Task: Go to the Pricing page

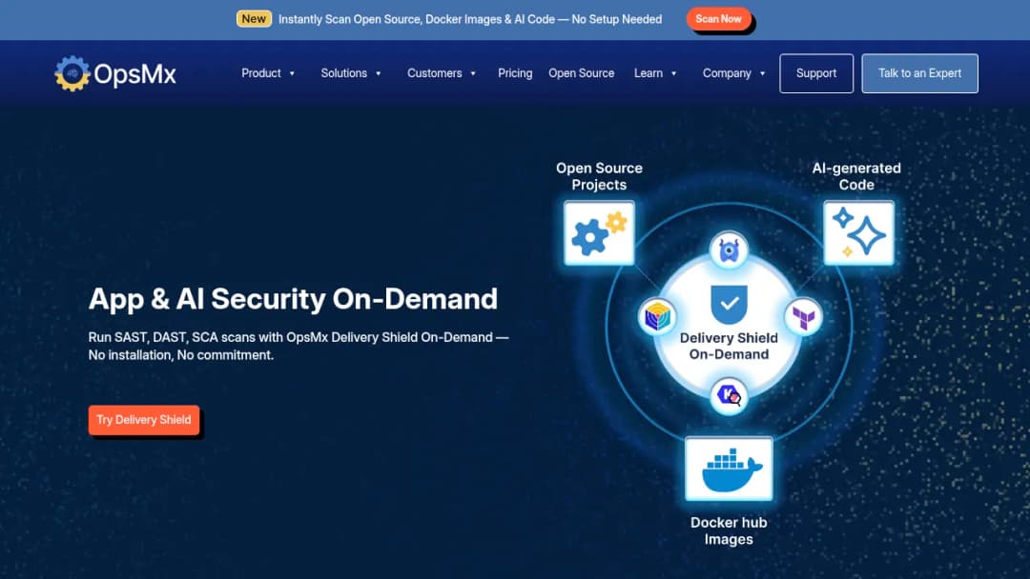Action: (x=515, y=73)
